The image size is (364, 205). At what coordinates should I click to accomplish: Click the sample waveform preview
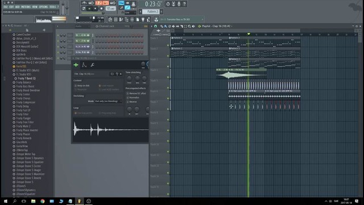[x=111, y=129]
